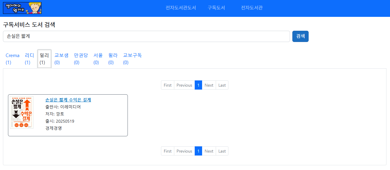Click the book cover thumbnail
The image size is (390, 170).
tap(22, 112)
